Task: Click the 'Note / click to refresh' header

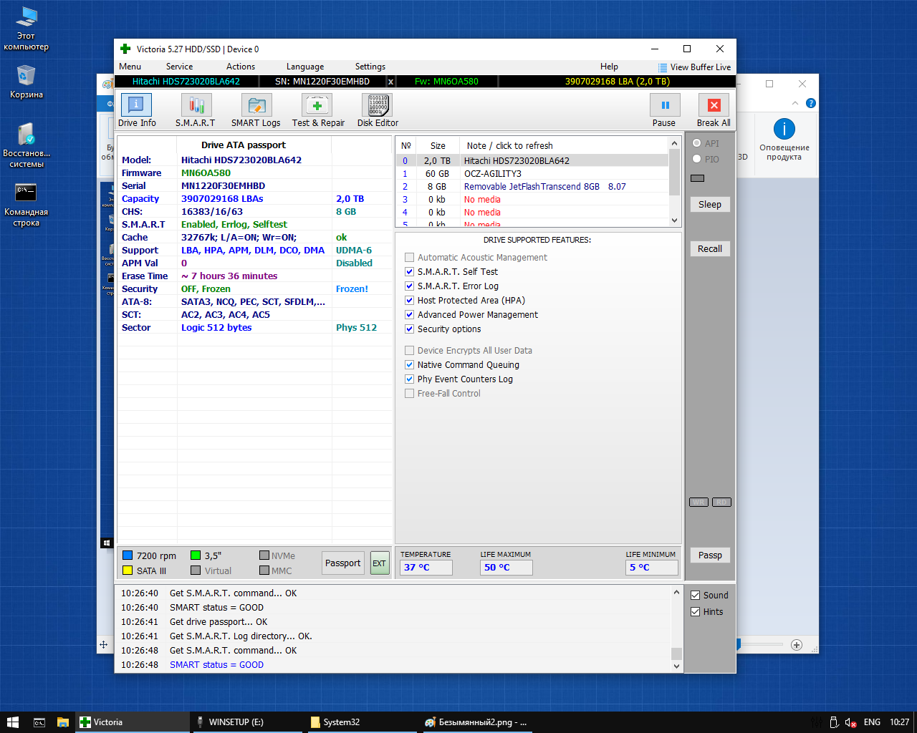Action: coord(510,145)
